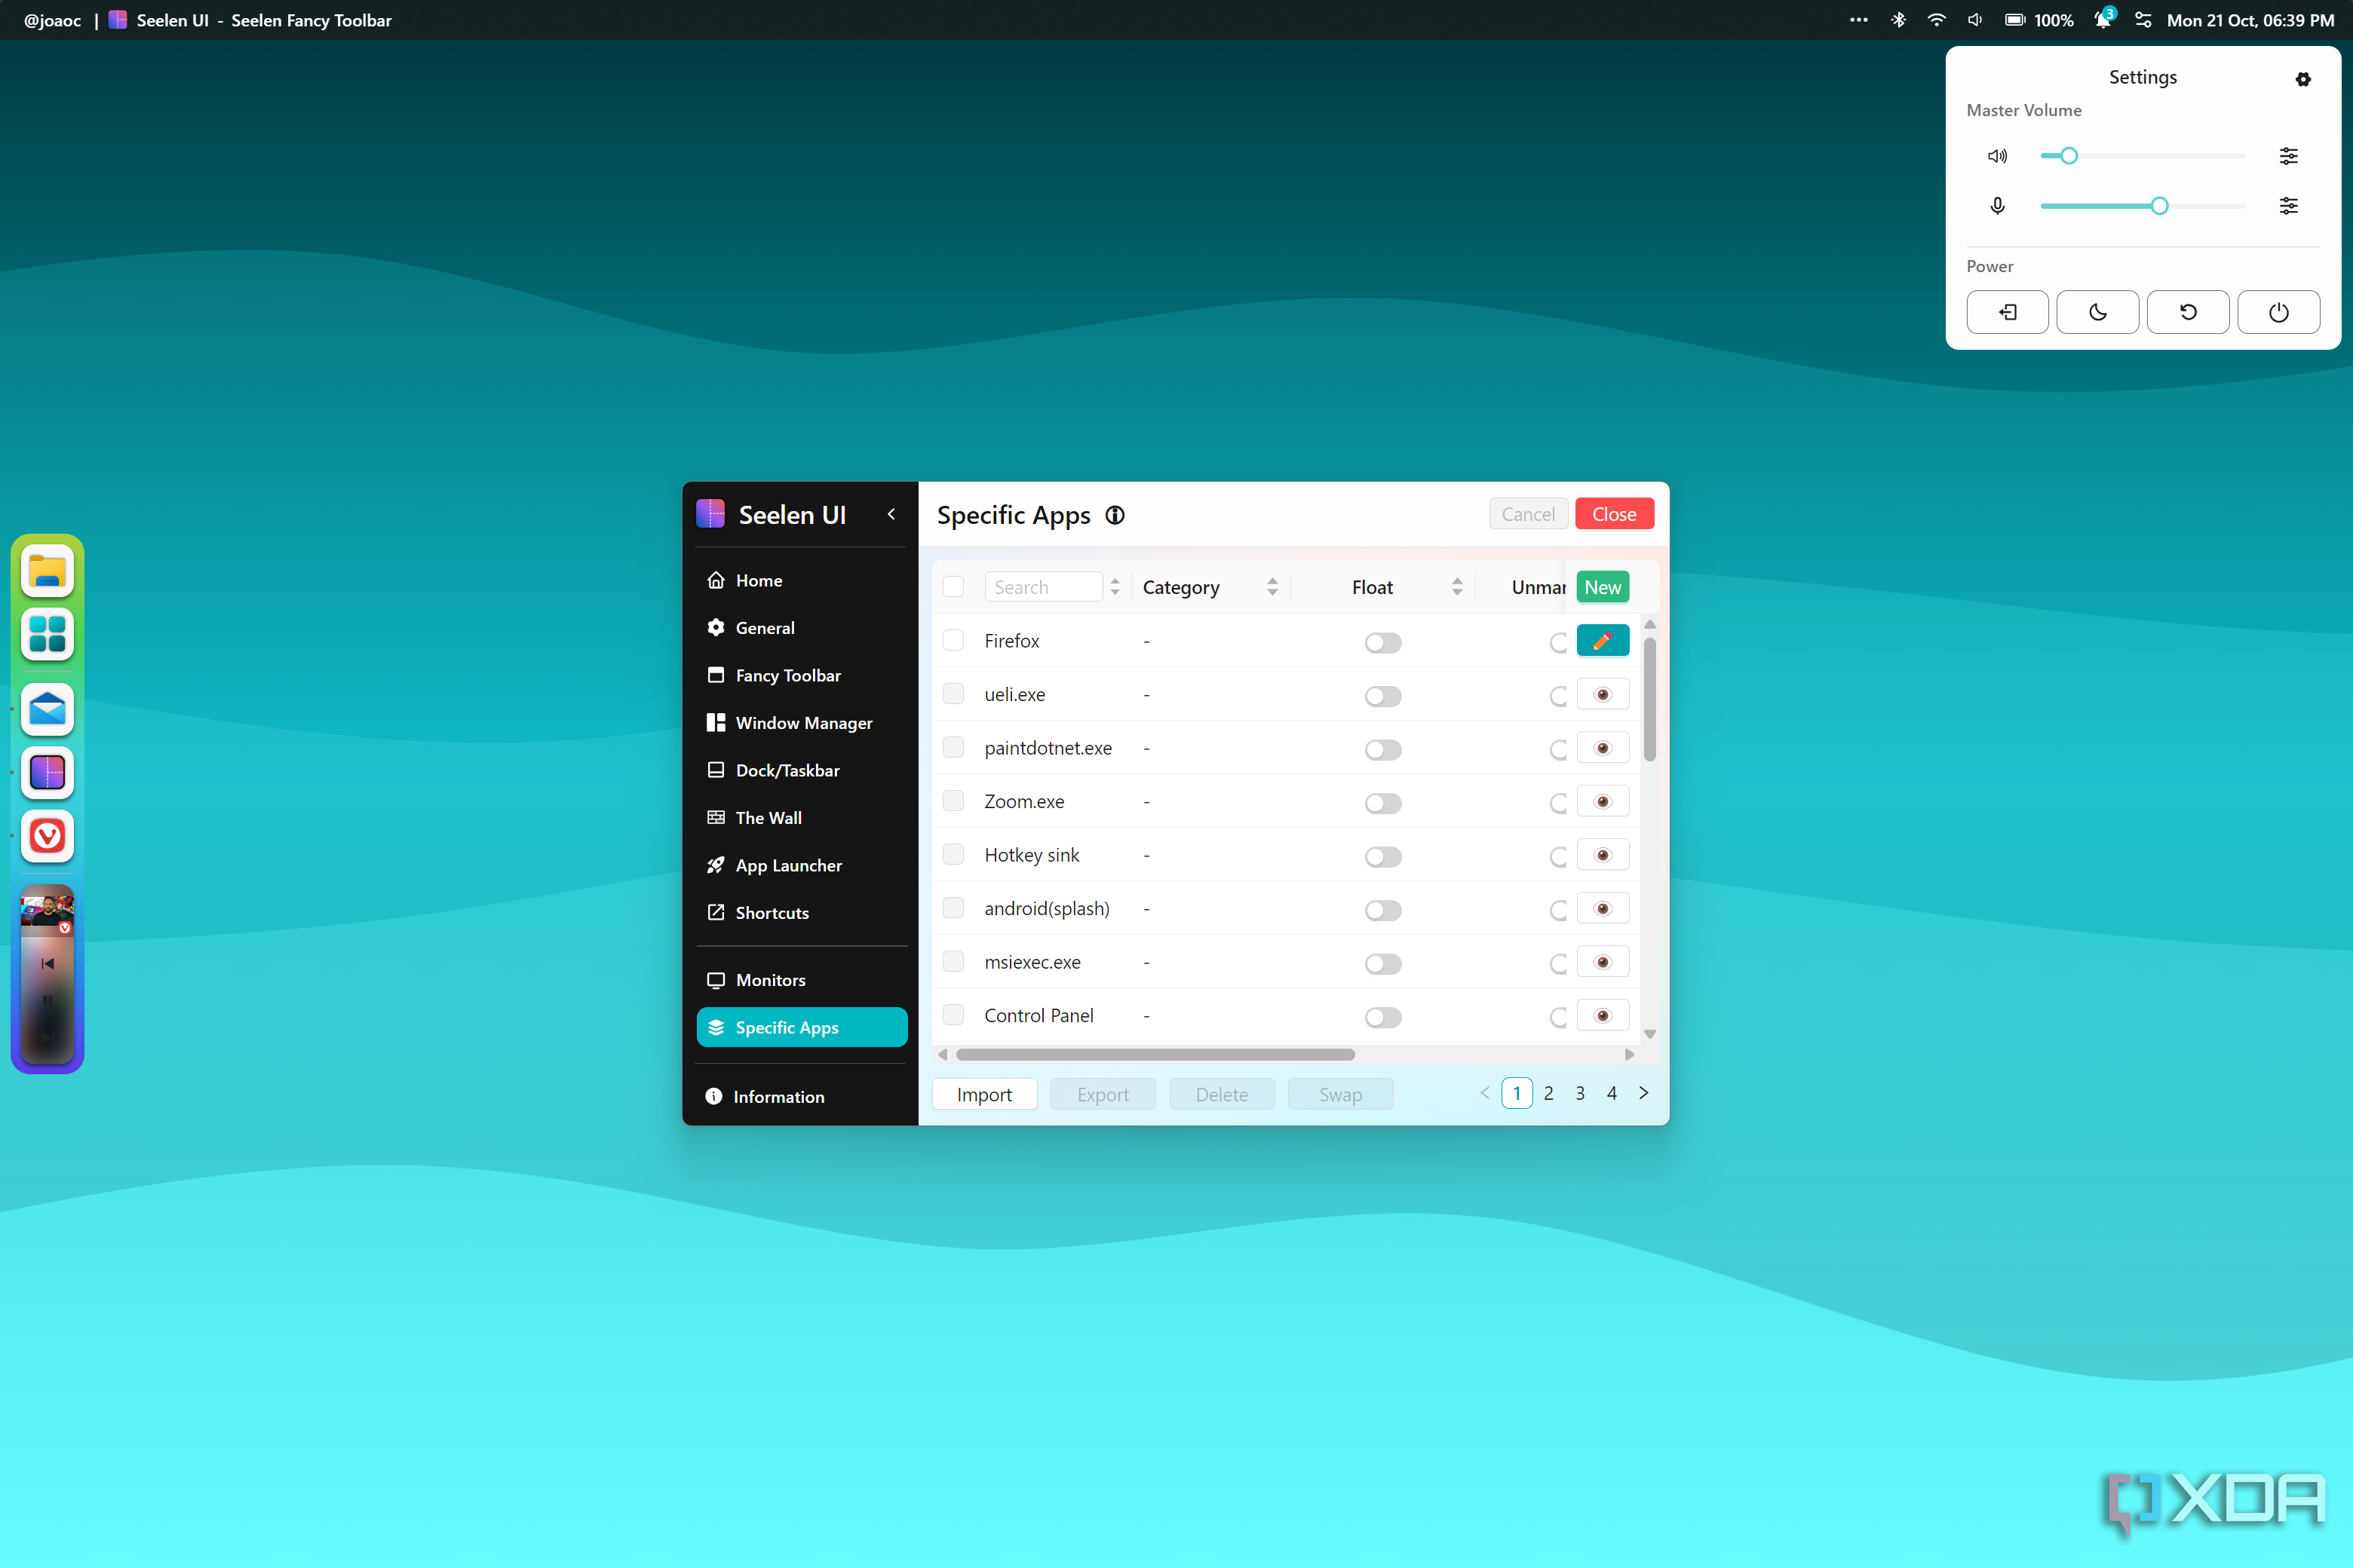The image size is (2353, 1568).
Task: Open the Category column sorter
Action: (1272, 587)
